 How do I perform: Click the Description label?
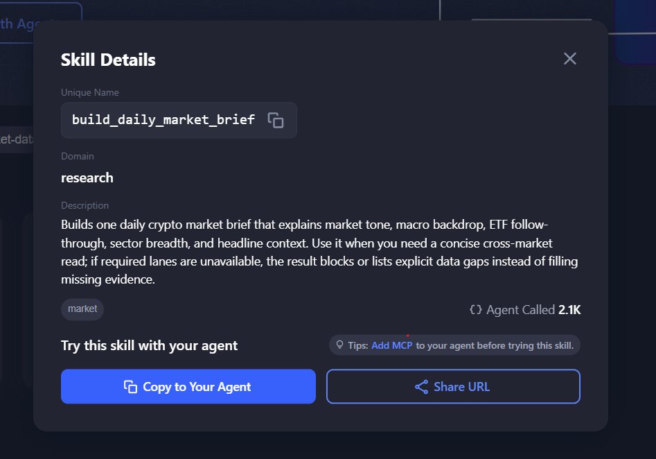pyautogui.click(x=85, y=206)
